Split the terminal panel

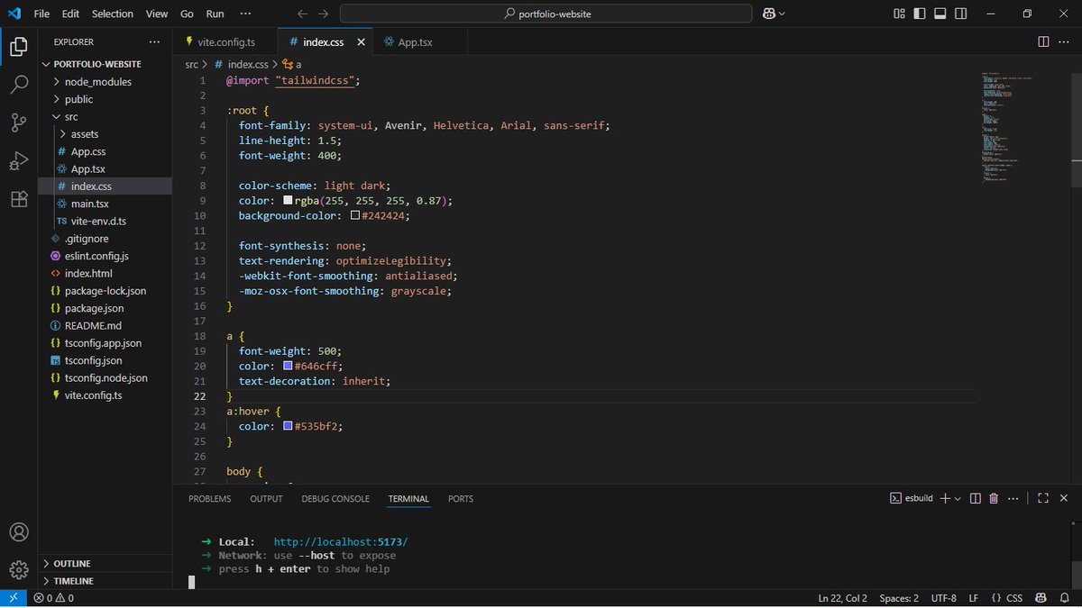coord(975,498)
